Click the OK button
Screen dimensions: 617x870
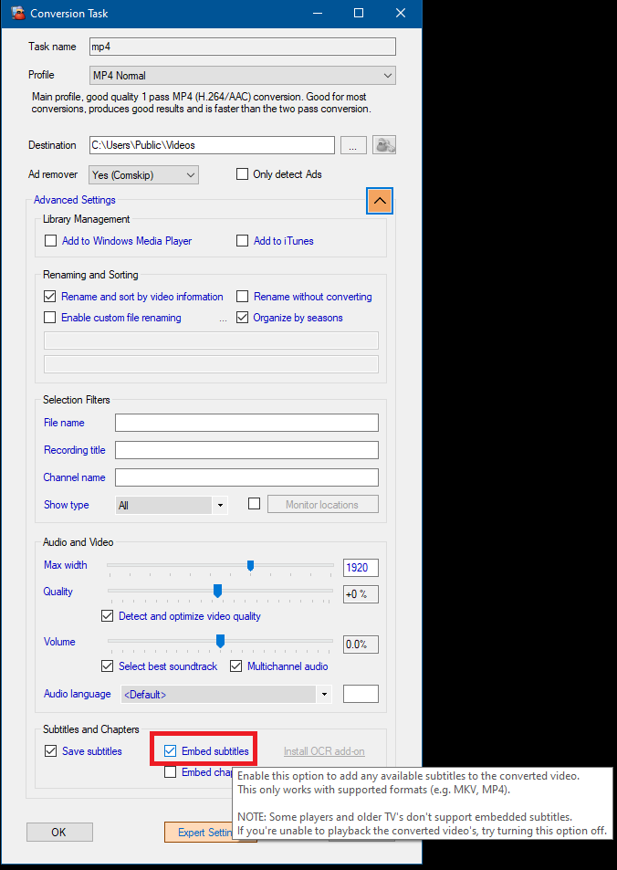(59, 832)
